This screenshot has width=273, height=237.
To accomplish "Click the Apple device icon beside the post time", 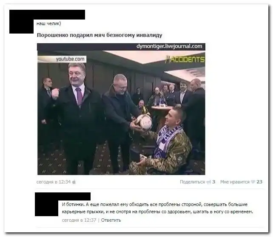I will (74, 182).
